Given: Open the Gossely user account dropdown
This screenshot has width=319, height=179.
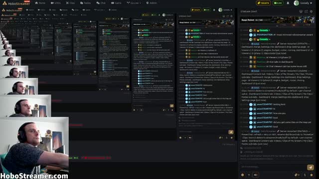Looking at the screenshot, I should pyautogui.click(x=303, y=3).
